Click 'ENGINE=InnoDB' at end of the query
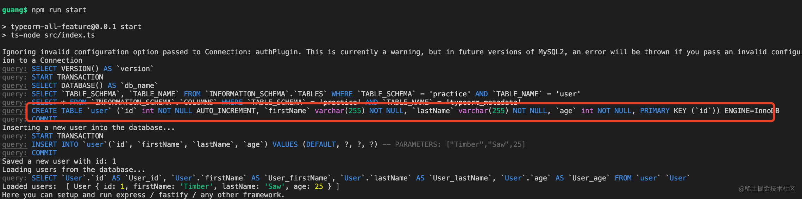Image resolution: width=802 pixels, height=199 pixels. pyautogui.click(x=752, y=111)
